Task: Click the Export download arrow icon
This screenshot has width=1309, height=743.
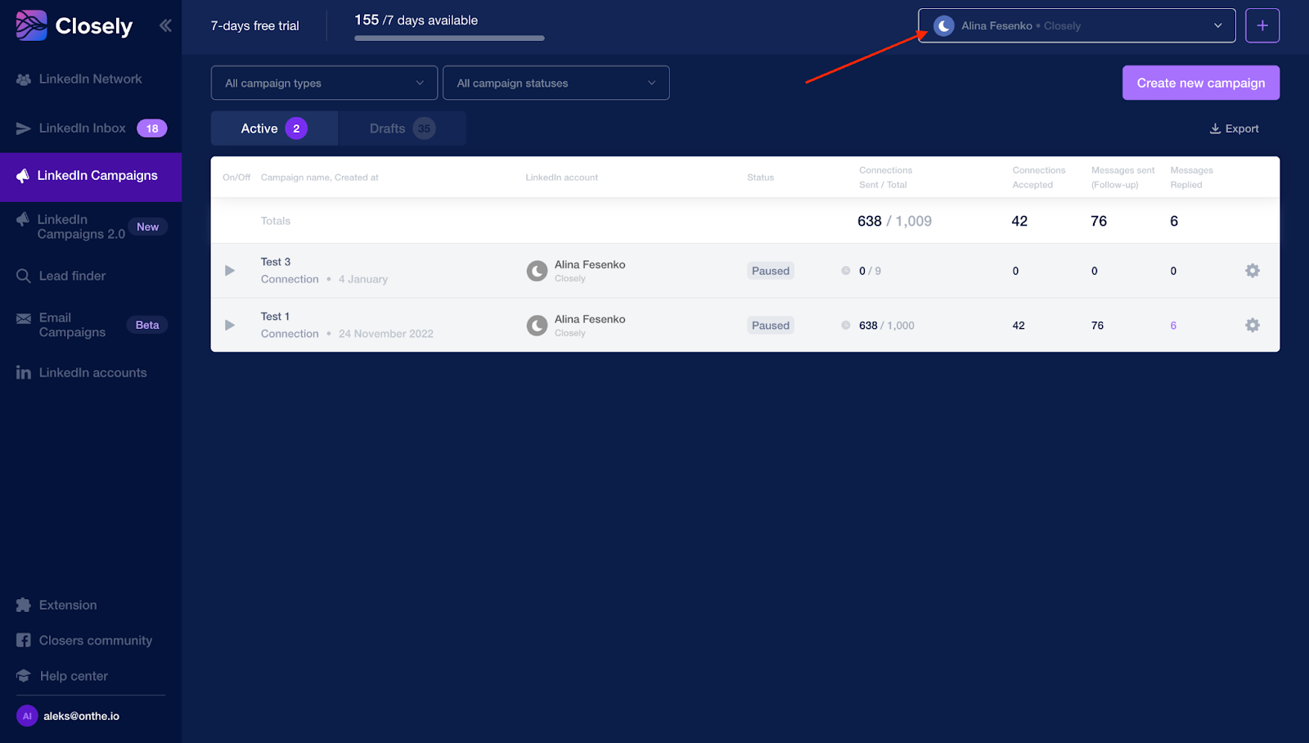Action: point(1215,128)
